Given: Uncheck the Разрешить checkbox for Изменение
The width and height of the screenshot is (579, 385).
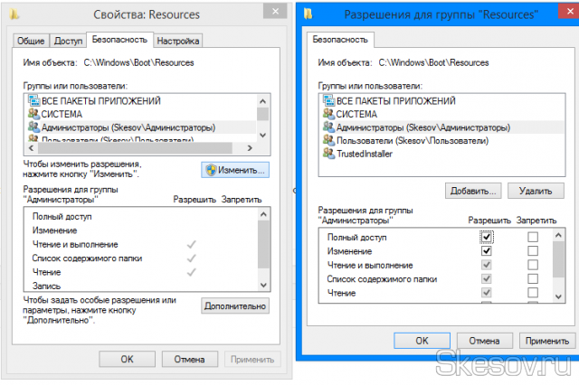Looking at the screenshot, I should tap(487, 251).
